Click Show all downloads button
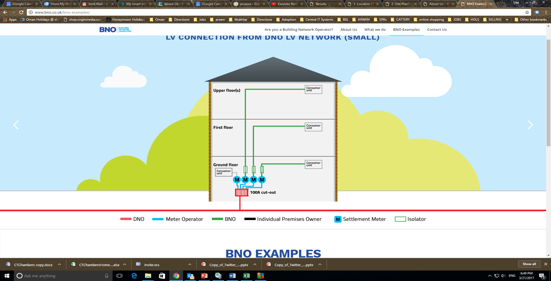Viewport: 551px width, 281px height. 529,264
